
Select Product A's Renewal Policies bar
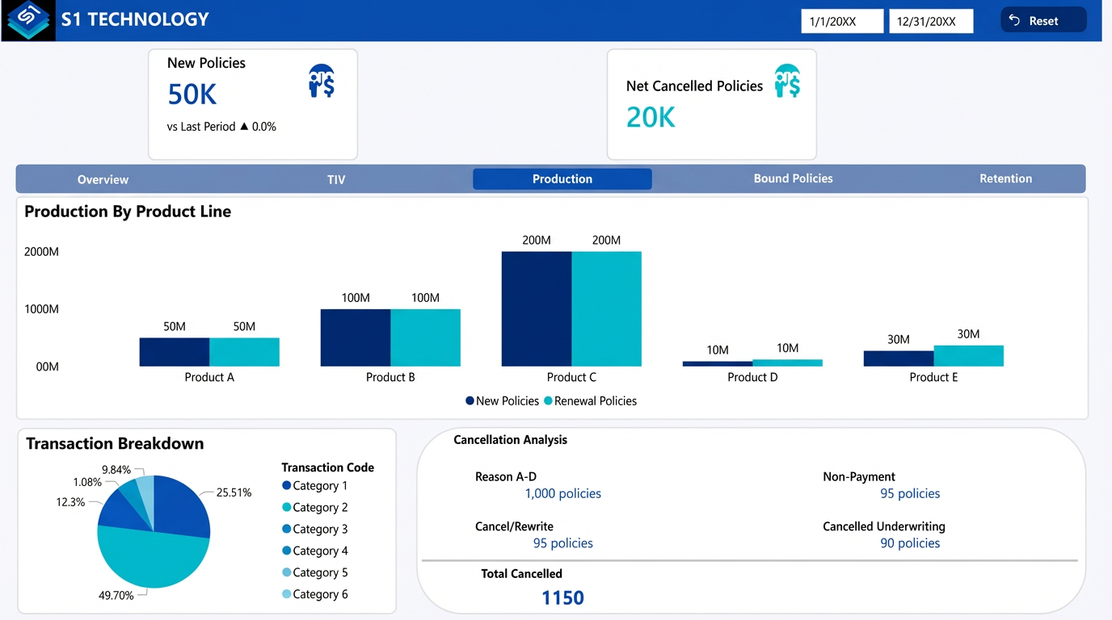(x=244, y=351)
